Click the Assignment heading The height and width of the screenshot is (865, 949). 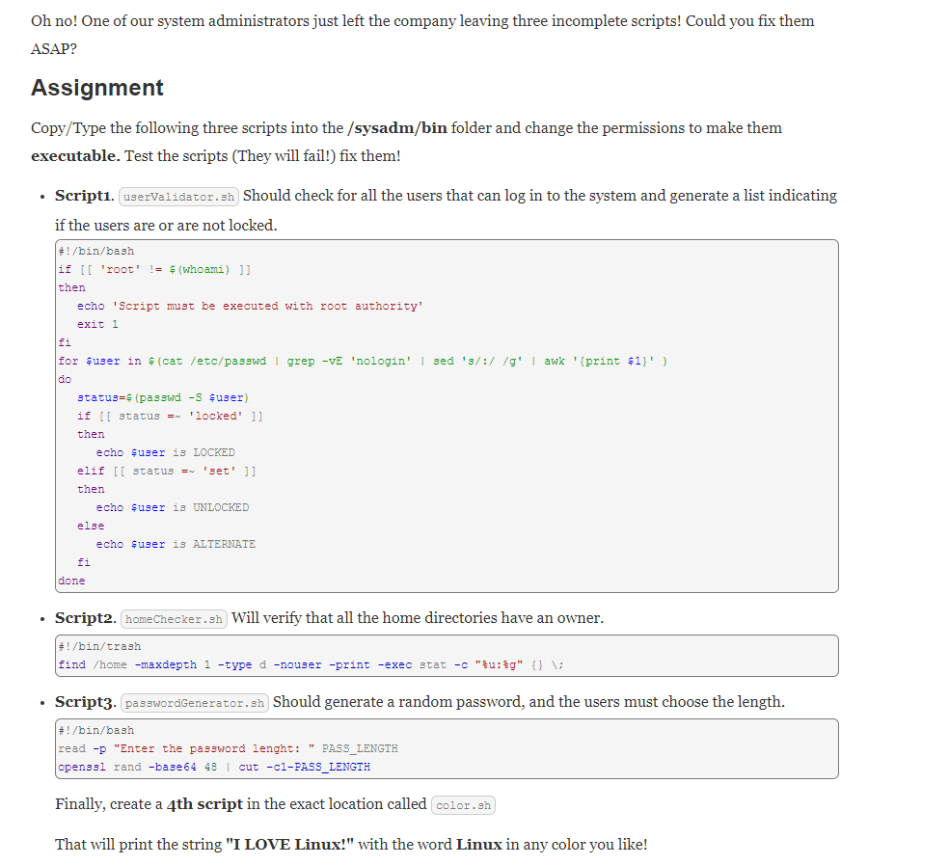click(96, 88)
